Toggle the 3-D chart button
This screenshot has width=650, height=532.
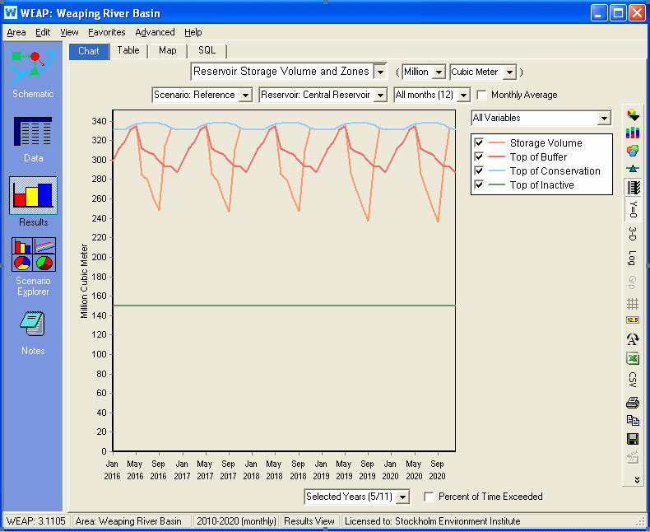(x=633, y=234)
